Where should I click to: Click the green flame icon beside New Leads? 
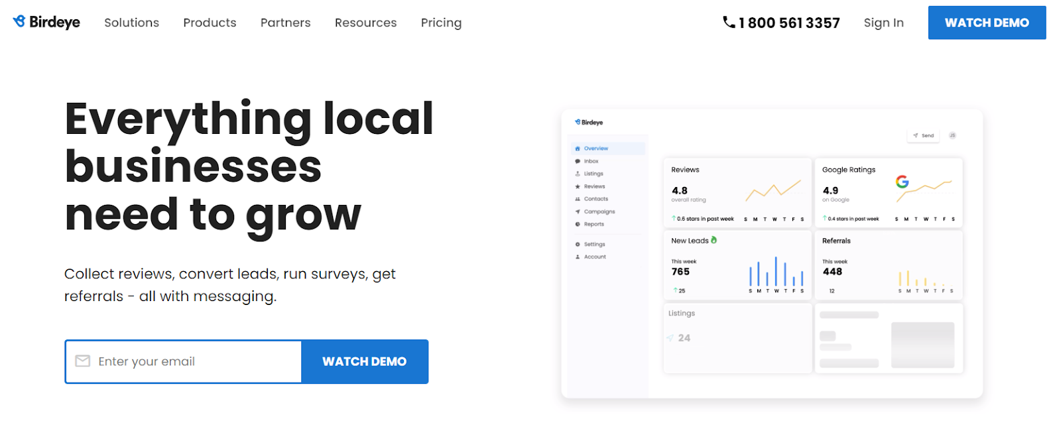pyautogui.click(x=714, y=240)
